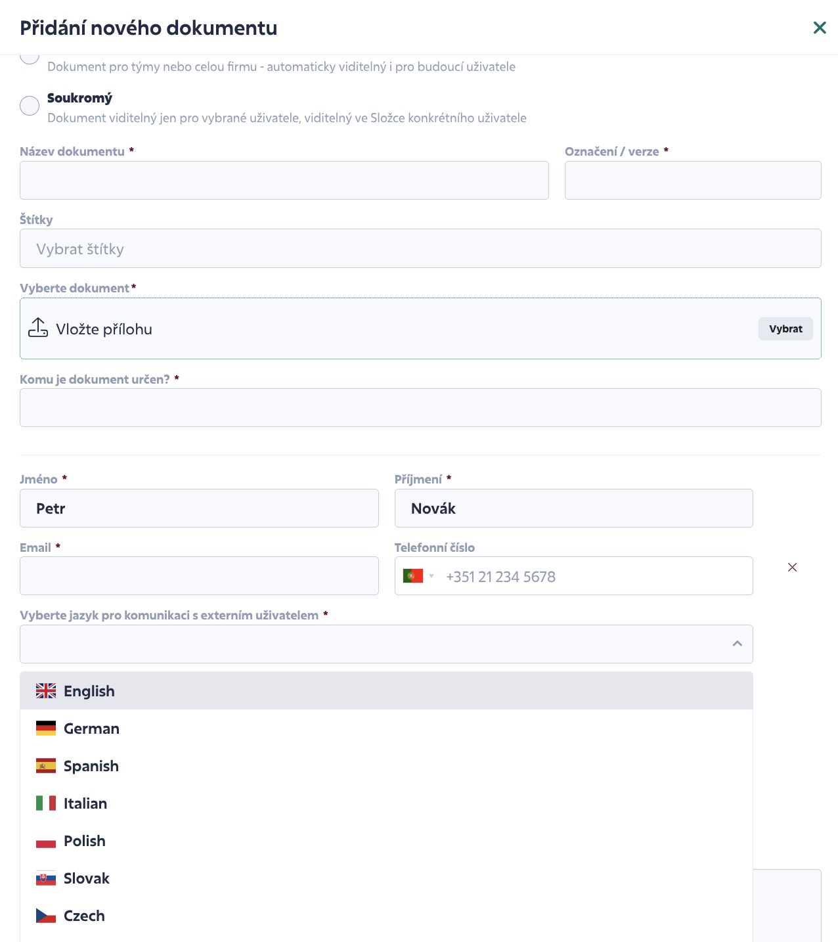Open Komu je dokument určen selector
Viewport: 838px width, 942px height.
[x=420, y=407]
